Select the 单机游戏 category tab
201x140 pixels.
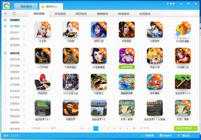pos(39,14)
